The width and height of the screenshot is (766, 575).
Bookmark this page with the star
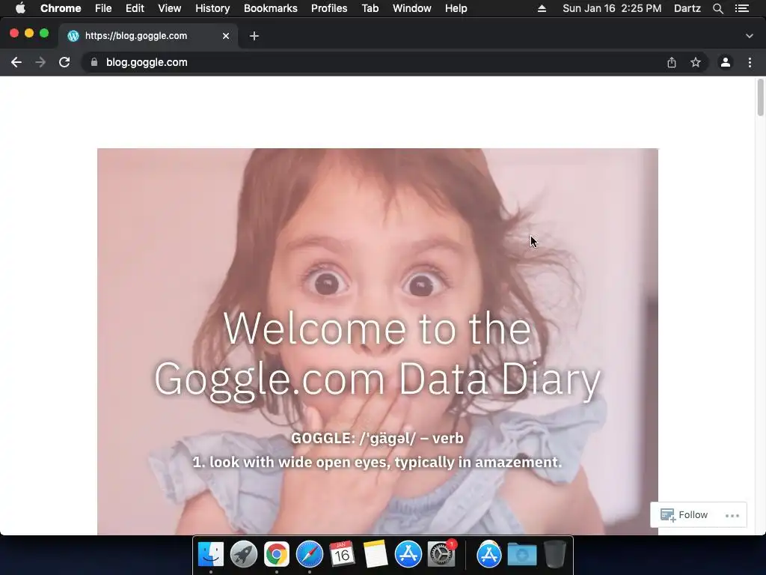coord(696,62)
